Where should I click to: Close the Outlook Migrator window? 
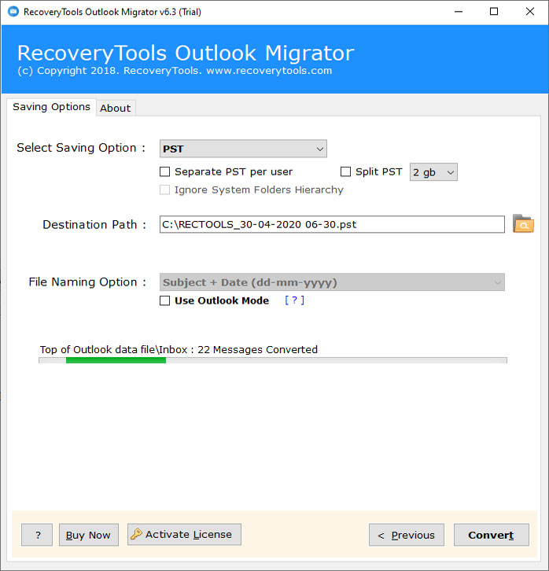click(x=530, y=12)
